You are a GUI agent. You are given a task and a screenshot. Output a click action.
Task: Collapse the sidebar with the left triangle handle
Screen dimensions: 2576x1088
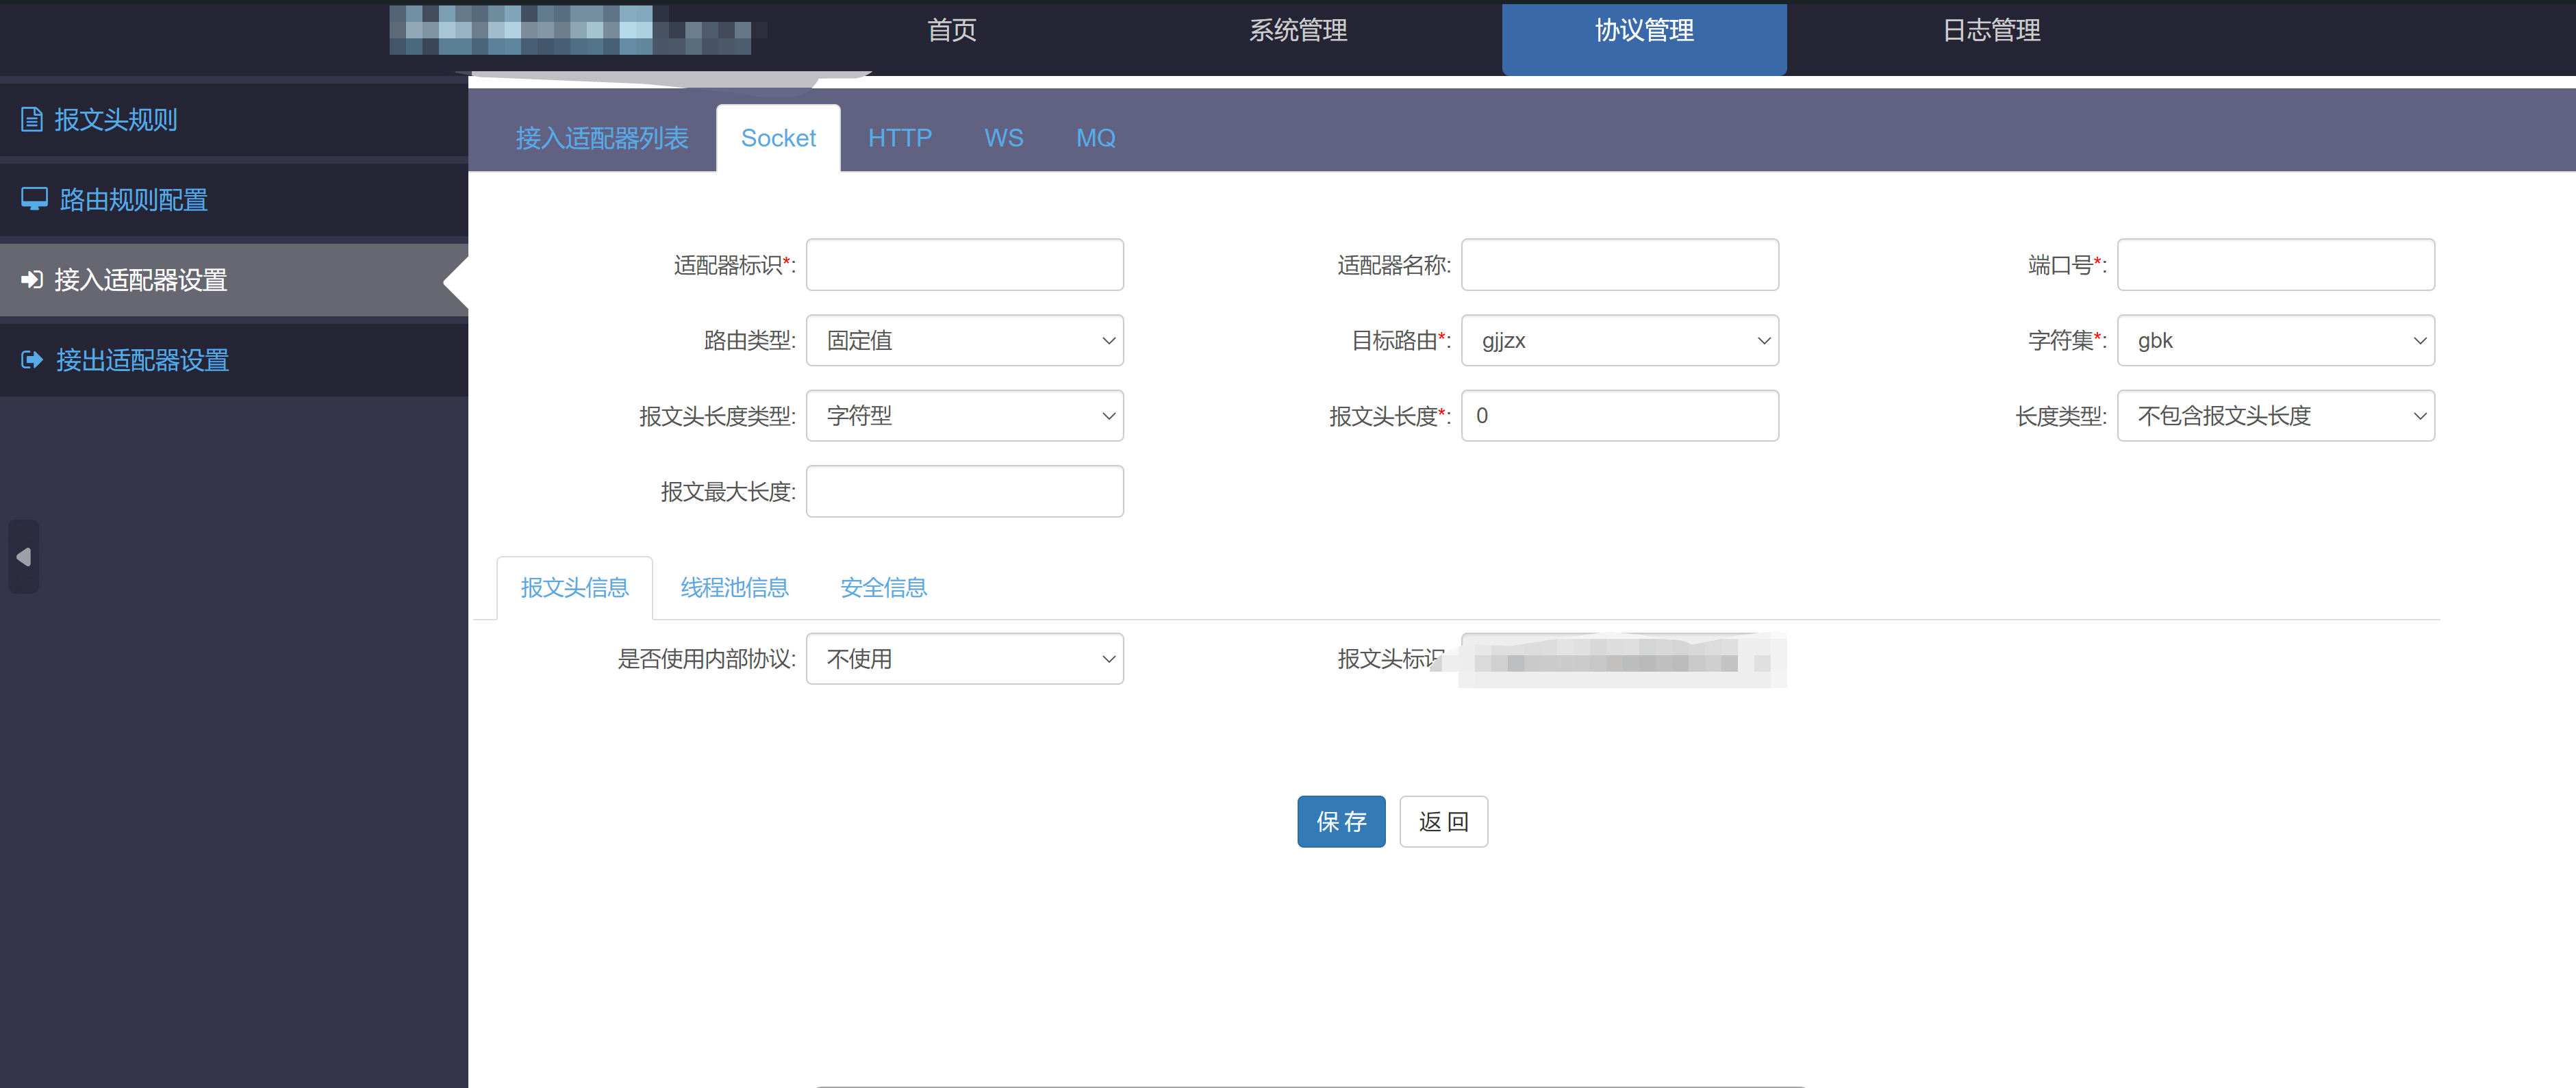[24, 557]
